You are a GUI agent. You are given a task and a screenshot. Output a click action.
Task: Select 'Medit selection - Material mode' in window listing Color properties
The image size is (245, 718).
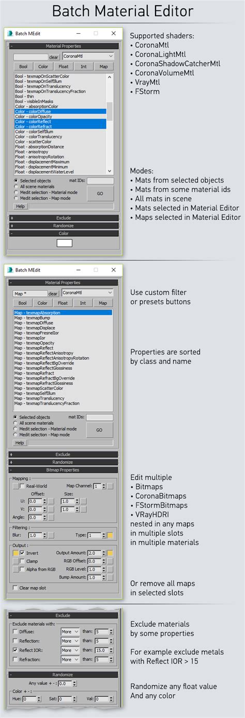pyautogui.click(x=45, y=192)
